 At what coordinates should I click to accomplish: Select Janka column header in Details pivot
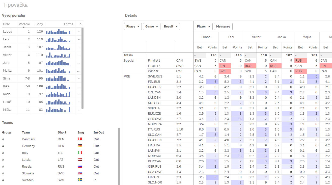coord(282,37)
